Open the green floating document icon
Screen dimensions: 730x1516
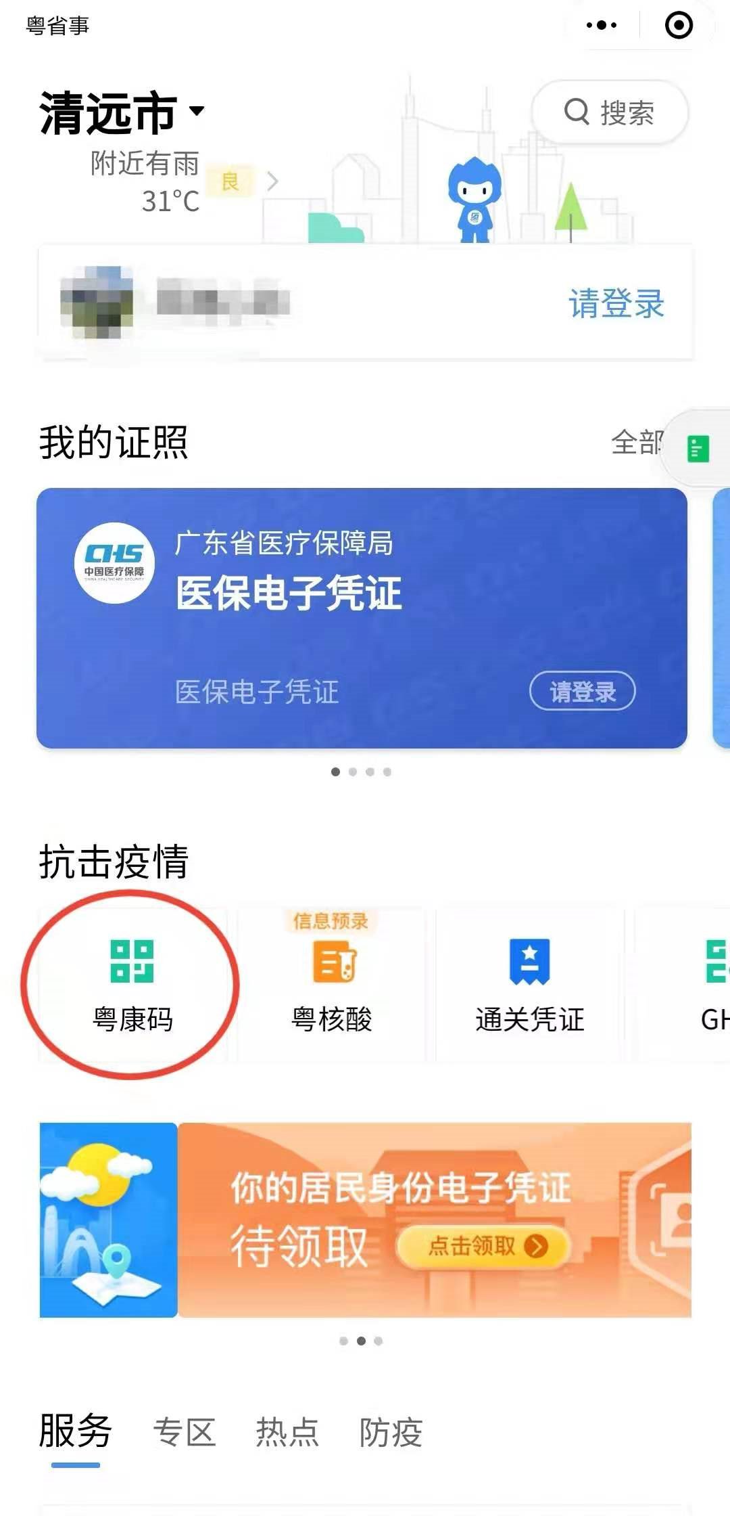698,449
